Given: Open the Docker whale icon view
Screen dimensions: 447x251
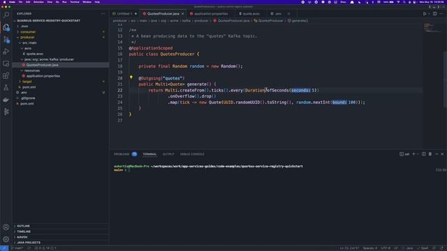Looking at the screenshot, I should click(x=6, y=100).
